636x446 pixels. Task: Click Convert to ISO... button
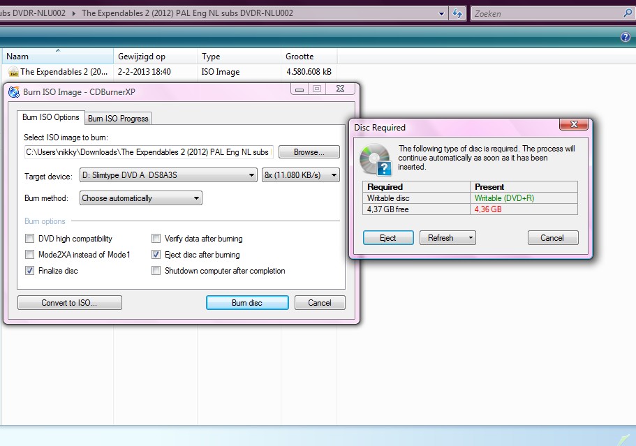click(69, 303)
